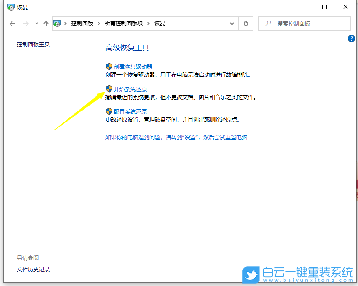Open the 配置系统还原 link

pos(130,111)
